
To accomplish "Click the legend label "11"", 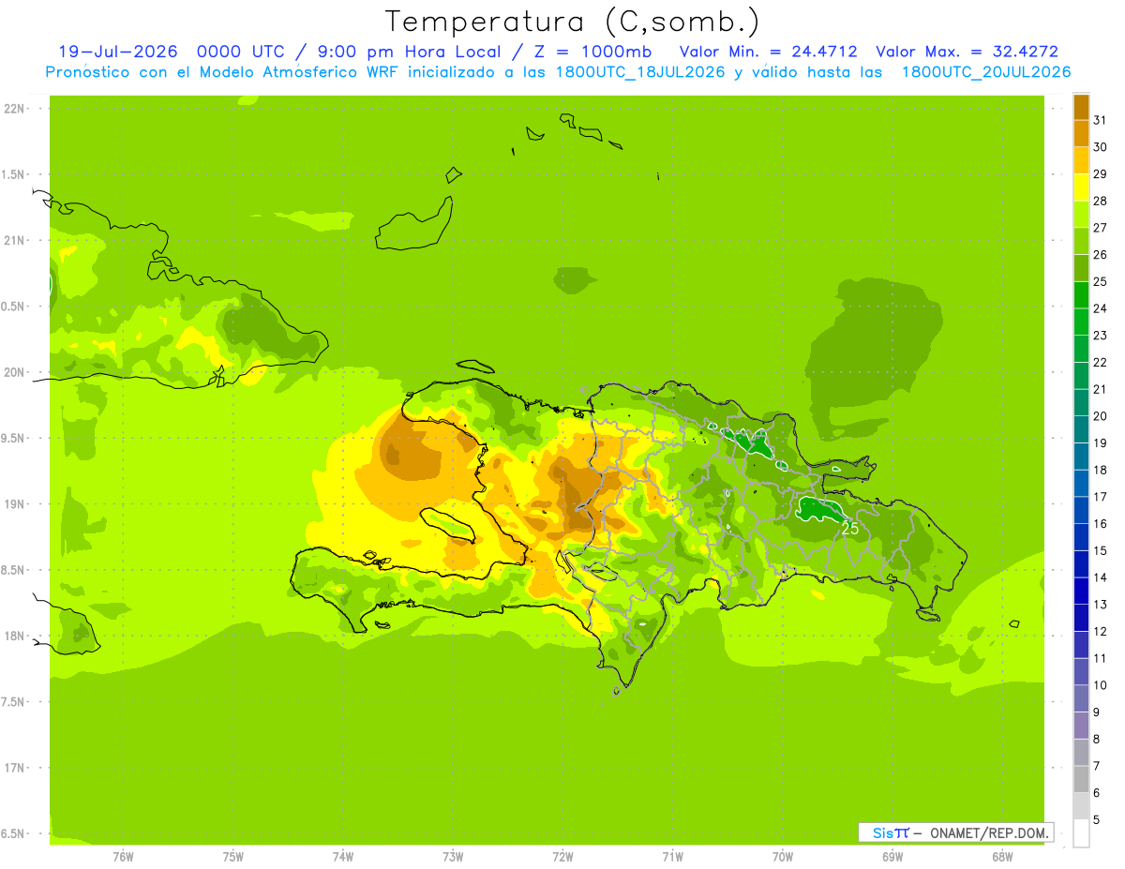I will [1100, 658].
